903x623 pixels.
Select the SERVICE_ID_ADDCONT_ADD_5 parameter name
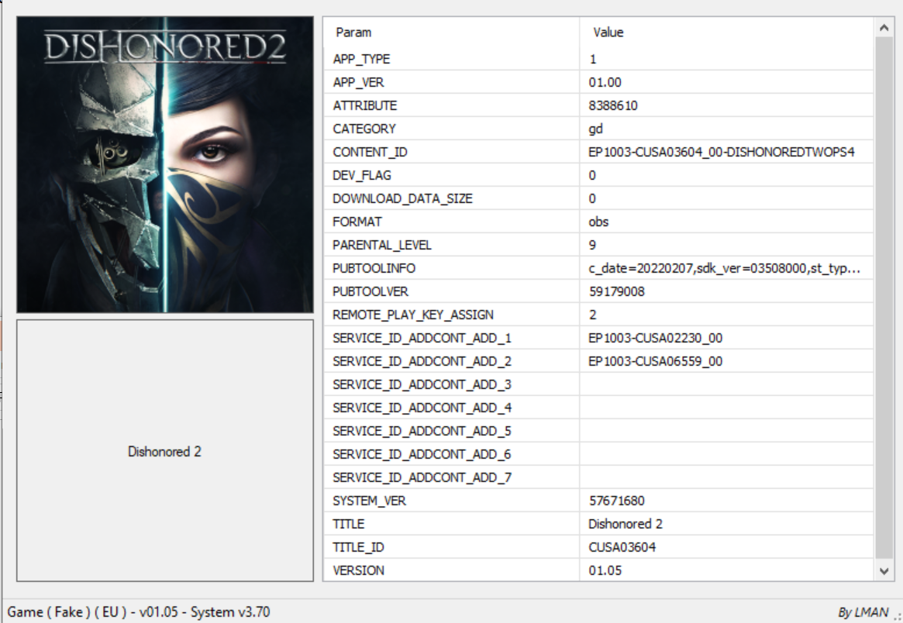pos(422,432)
